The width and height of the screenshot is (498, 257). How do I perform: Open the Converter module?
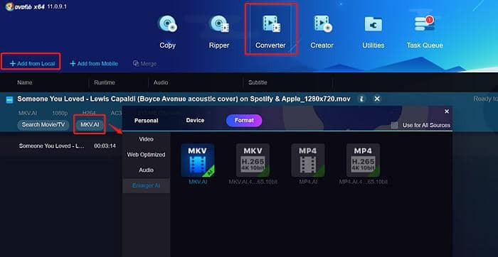[270, 33]
